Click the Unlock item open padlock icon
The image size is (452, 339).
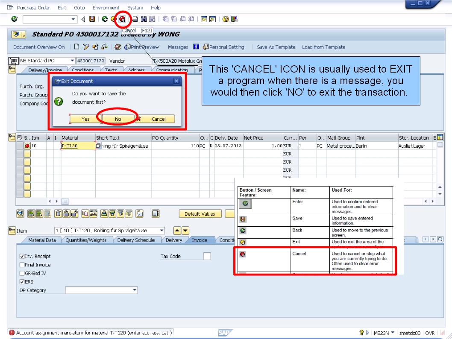tap(74, 214)
